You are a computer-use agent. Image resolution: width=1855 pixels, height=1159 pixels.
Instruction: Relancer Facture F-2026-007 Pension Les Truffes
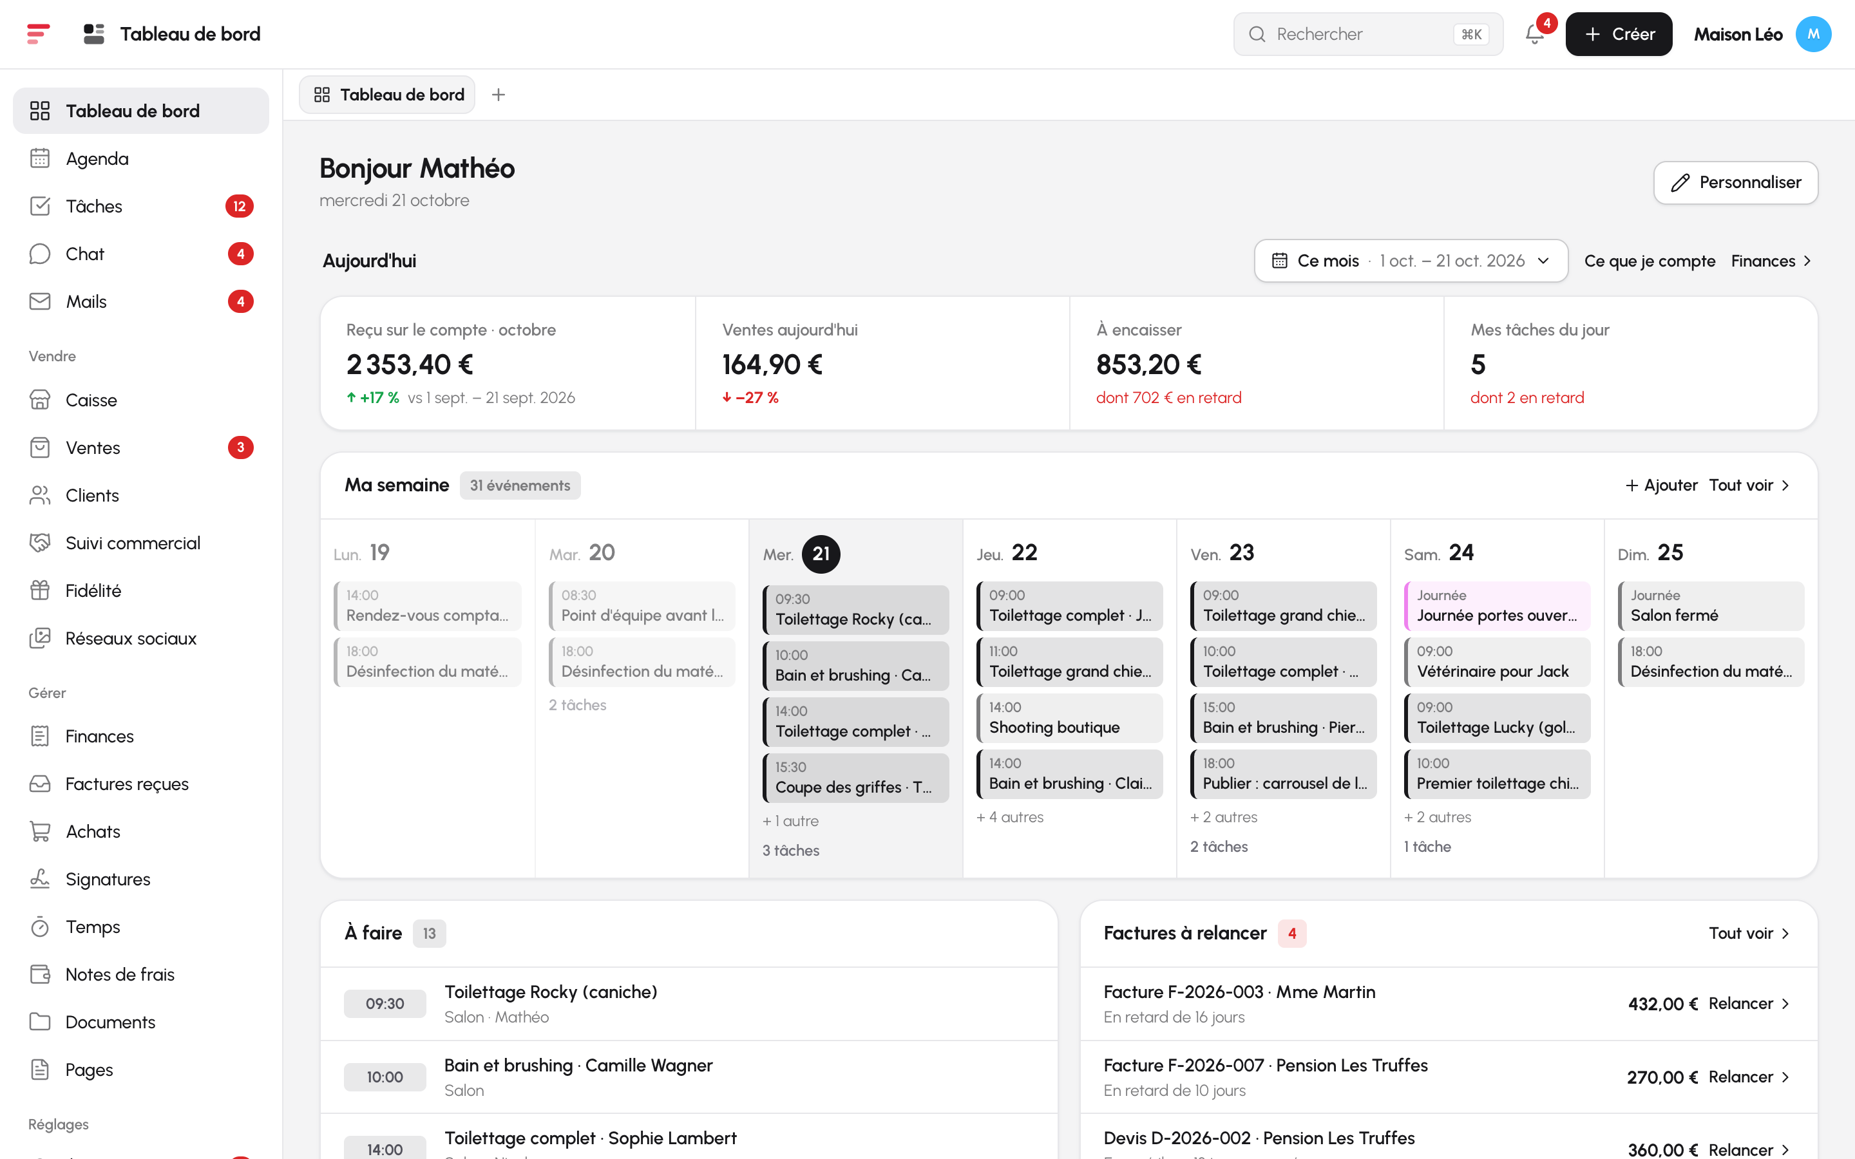(x=1749, y=1077)
